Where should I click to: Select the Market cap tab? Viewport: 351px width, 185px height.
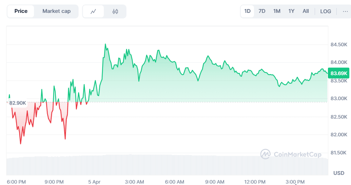pos(56,11)
